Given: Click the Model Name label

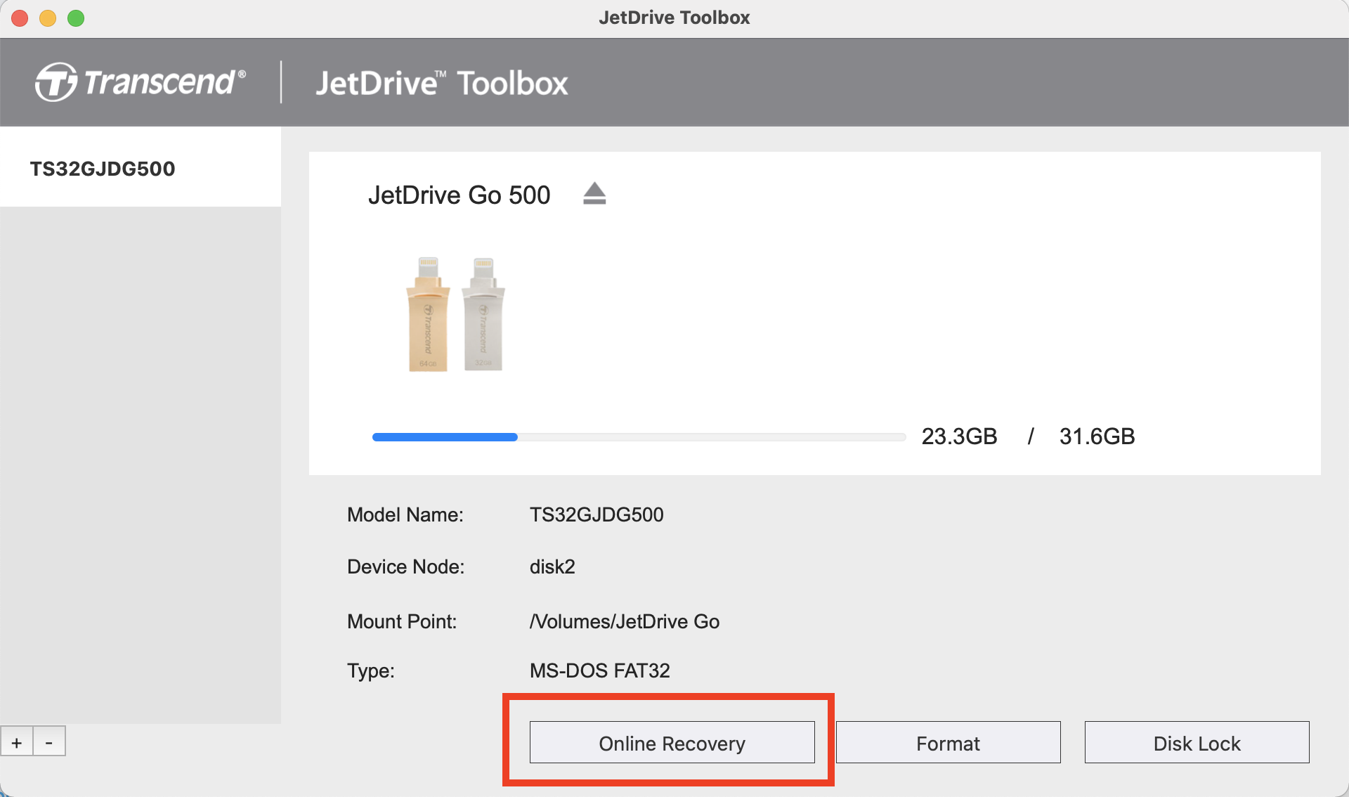Looking at the screenshot, I should (405, 514).
